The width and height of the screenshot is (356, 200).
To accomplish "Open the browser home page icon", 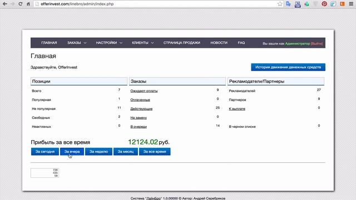I will coord(28,4).
